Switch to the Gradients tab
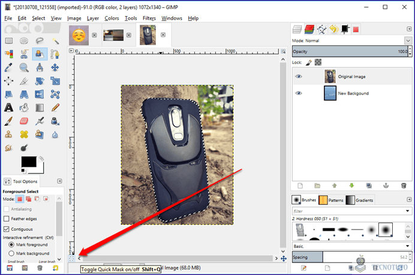The height and width of the screenshot is (275, 415). (359, 200)
